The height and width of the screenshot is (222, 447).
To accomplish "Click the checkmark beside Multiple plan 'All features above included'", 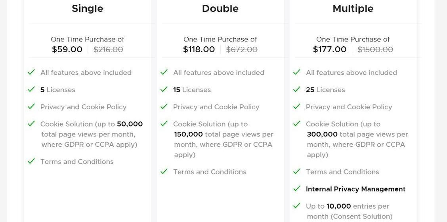I will (x=297, y=72).
